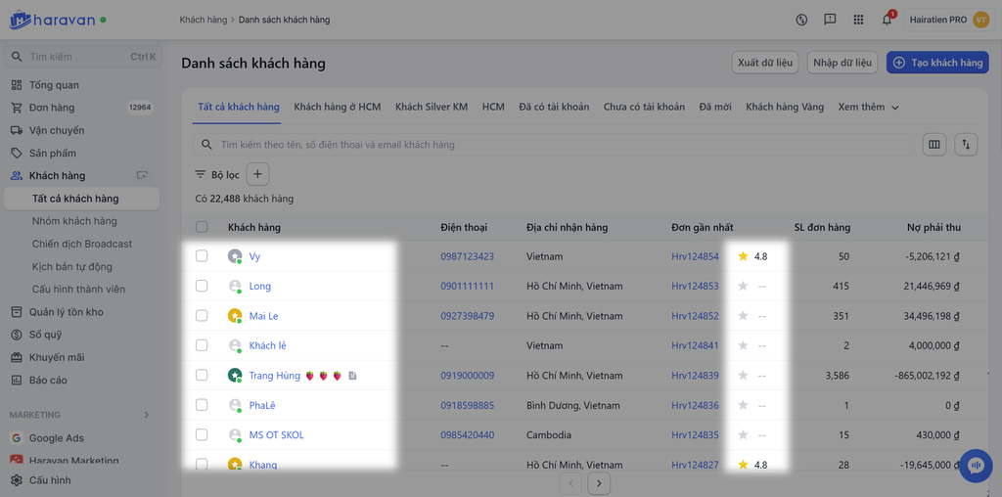The height and width of the screenshot is (497, 1002).
Task: Open the notification bell icon
Action: click(887, 20)
